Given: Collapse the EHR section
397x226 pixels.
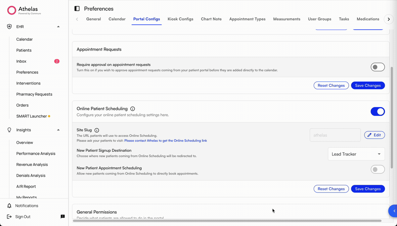Looking at the screenshot, I should point(59,27).
